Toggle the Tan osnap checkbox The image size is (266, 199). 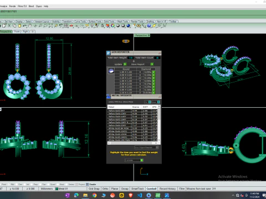point(40,184)
